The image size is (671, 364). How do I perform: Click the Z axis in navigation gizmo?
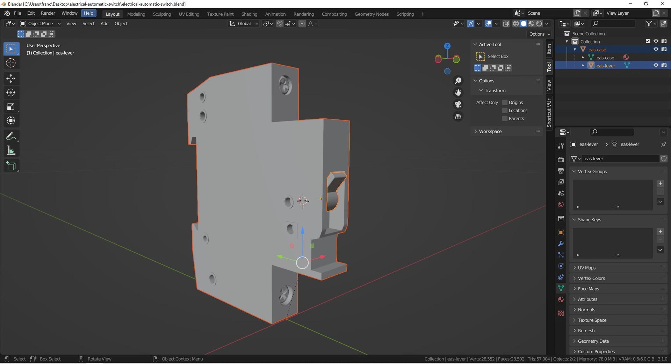pos(447,46)
